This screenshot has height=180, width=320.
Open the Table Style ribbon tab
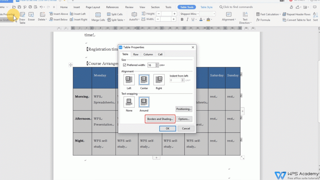point(206,7)
